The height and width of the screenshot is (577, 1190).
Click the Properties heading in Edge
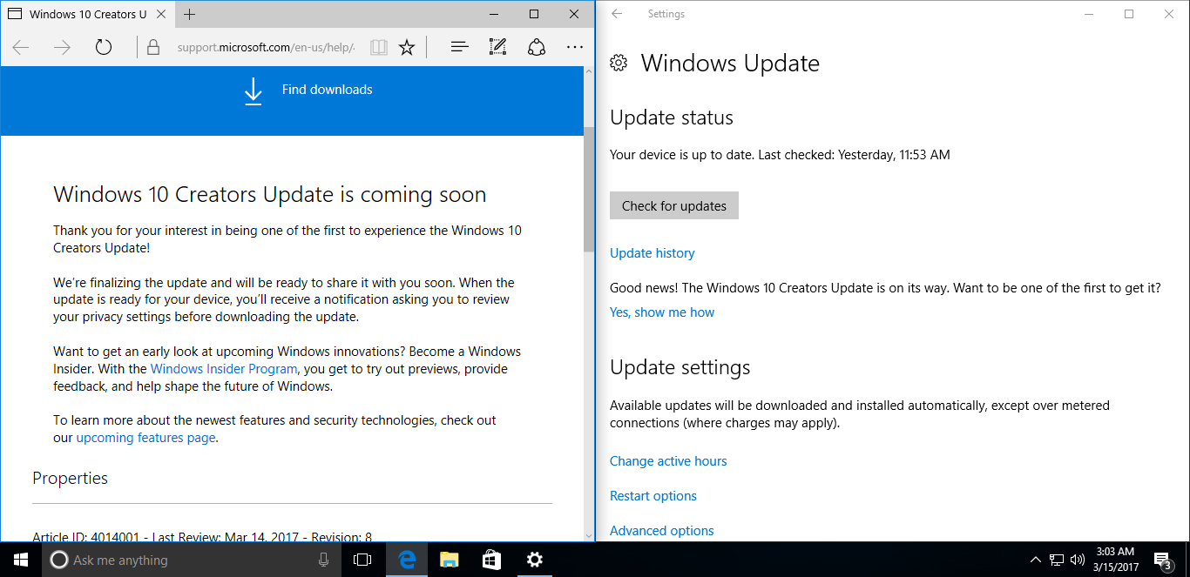71,479
